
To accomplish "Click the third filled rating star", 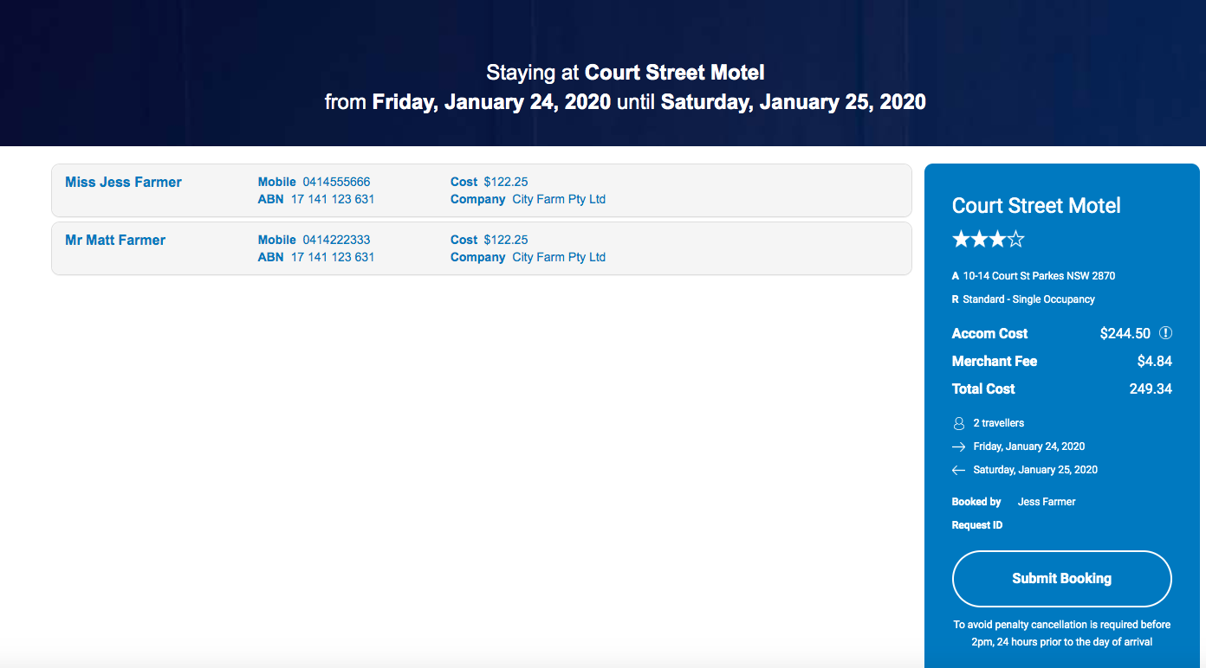I will (998, 239).
